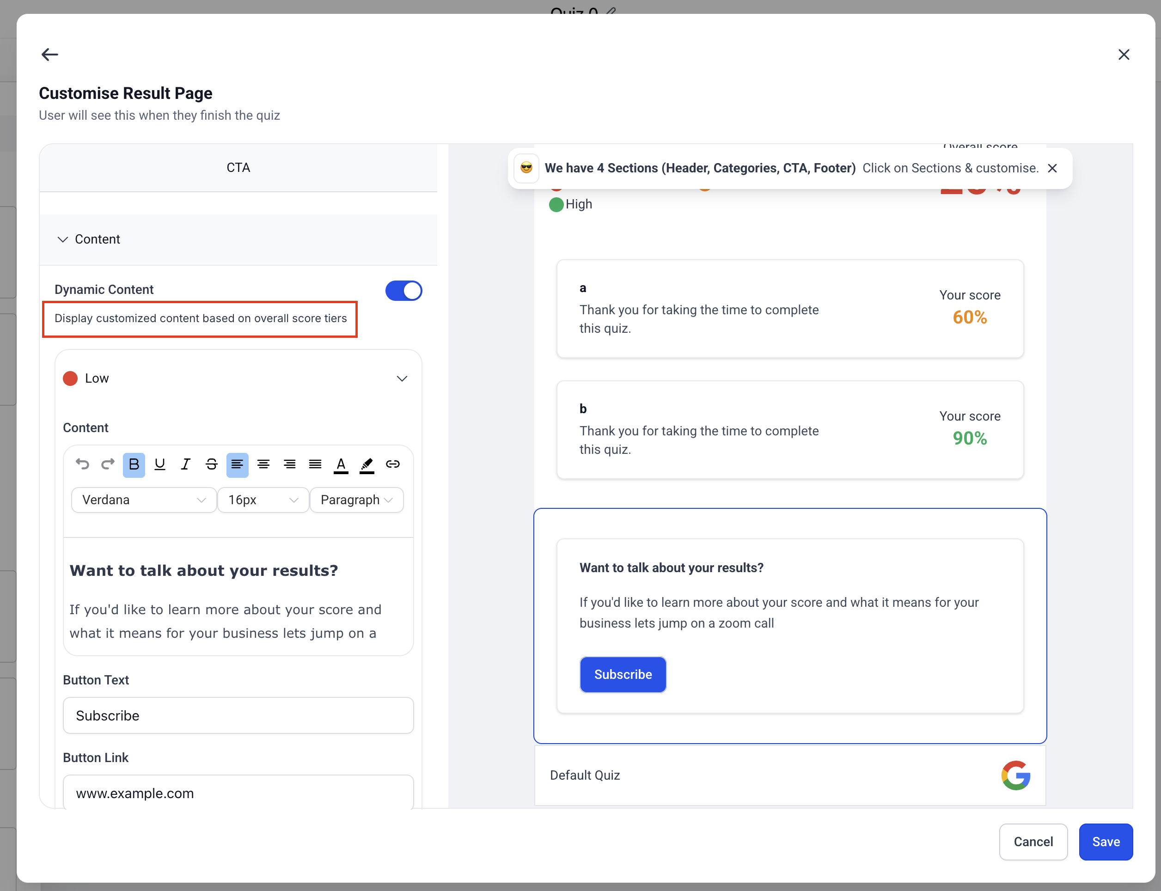Select the CTA section tab
The height and width of the screenshot is (891, 1161).
tap(238, 168)
